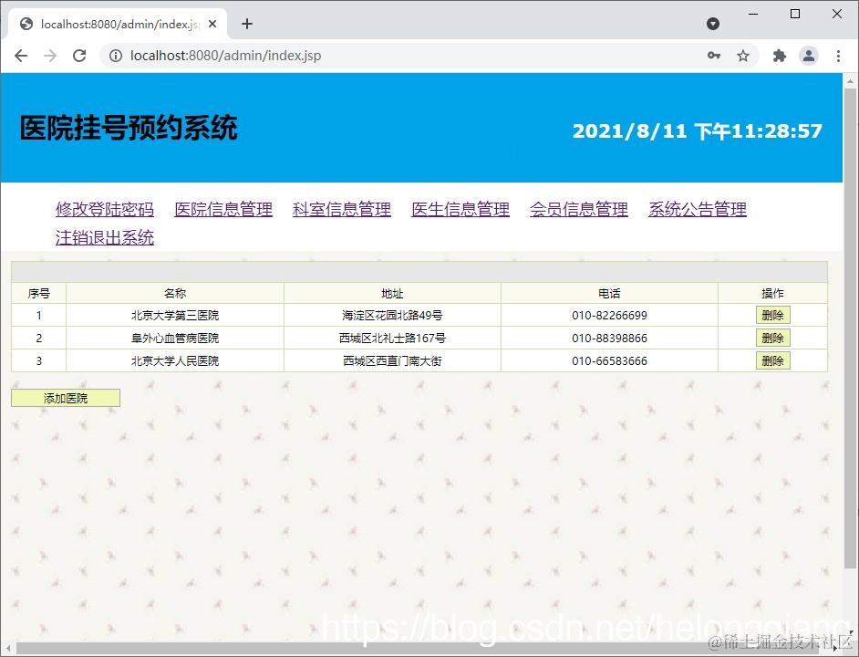Click the 阜外心血管病医院 name cell

click(175, 338)
